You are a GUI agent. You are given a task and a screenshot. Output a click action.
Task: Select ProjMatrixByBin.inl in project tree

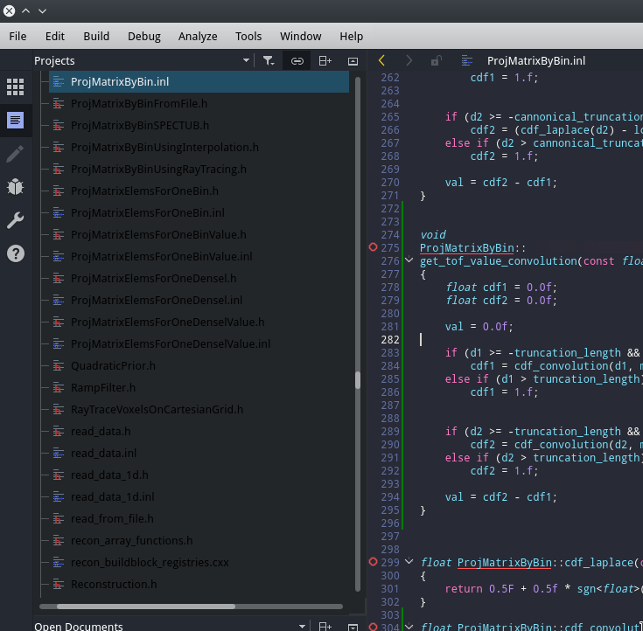click(199, 81)
